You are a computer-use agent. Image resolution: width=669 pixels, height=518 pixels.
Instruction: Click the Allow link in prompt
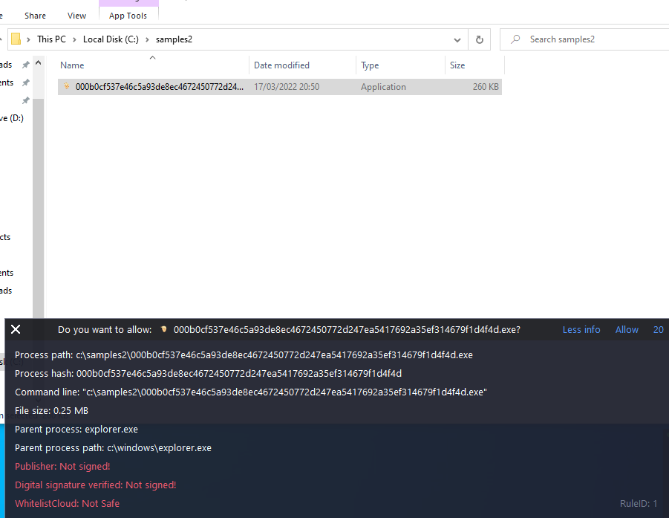point(627,329)
